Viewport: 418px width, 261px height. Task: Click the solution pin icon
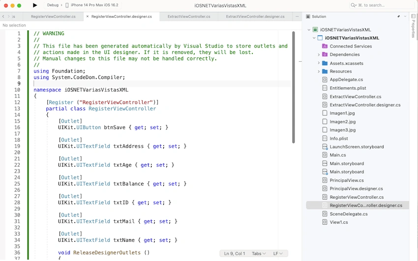398,17
